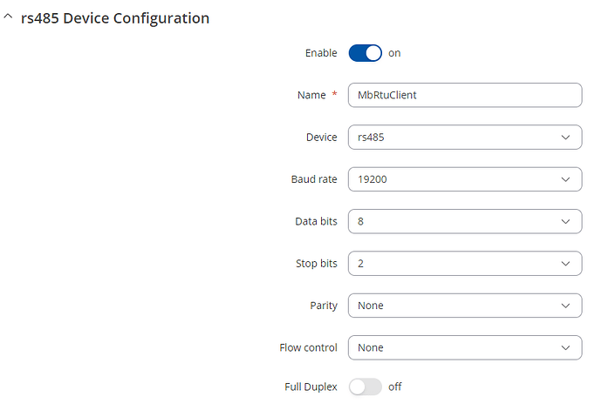
Task: Click the chevron arrow in Stop bits field
Action: tap(565, 264)
